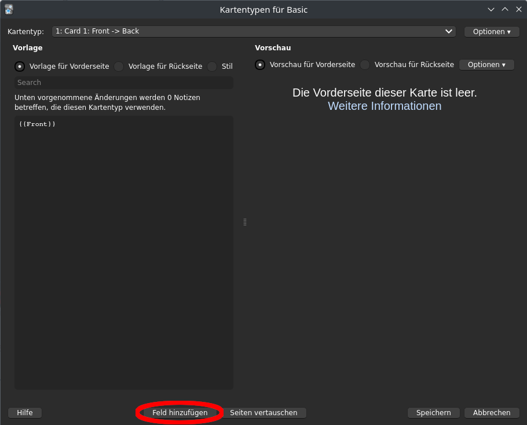Viewport: 527px width, 425px height.
Task: Select Vorschau für Vorderseite
Action: click(259, 65)
